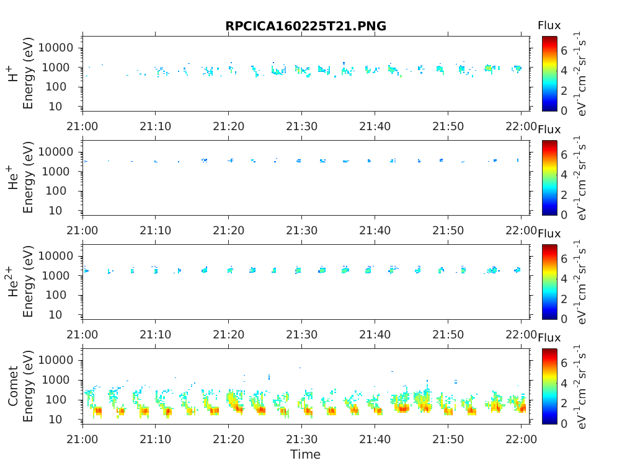Viewport: 635px width, 476px height.
Task: Click inside the He2+ spectrogram plot area
Action: coord(306,282)
